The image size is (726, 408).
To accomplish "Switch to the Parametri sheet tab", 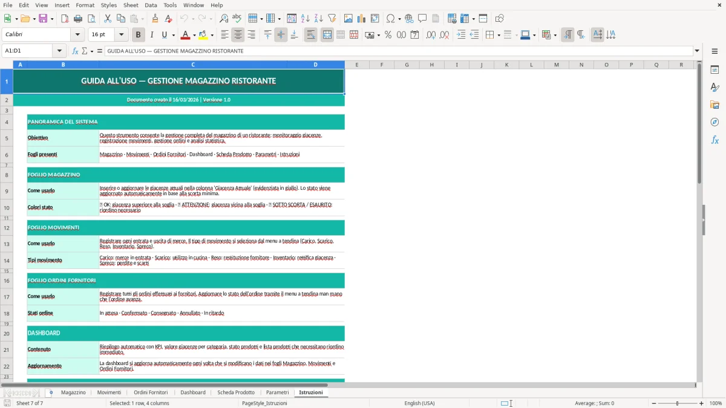I will click(x=278, y=392).
